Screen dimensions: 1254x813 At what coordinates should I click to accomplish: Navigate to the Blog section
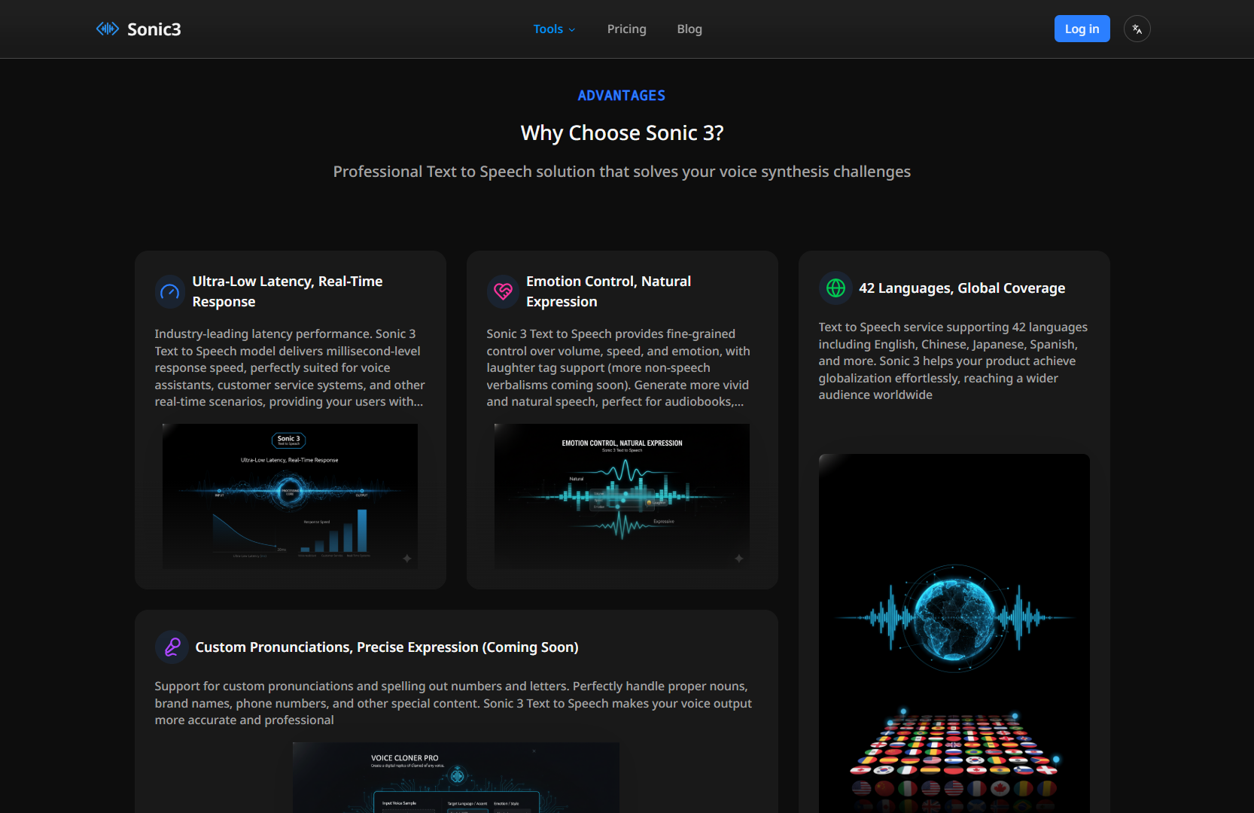click(x=689, y=29)
